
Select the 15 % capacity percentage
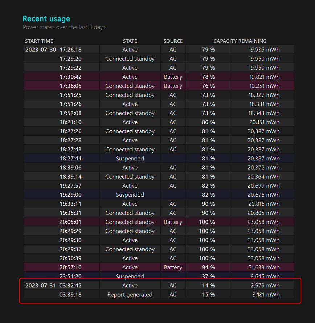point(208,295)
